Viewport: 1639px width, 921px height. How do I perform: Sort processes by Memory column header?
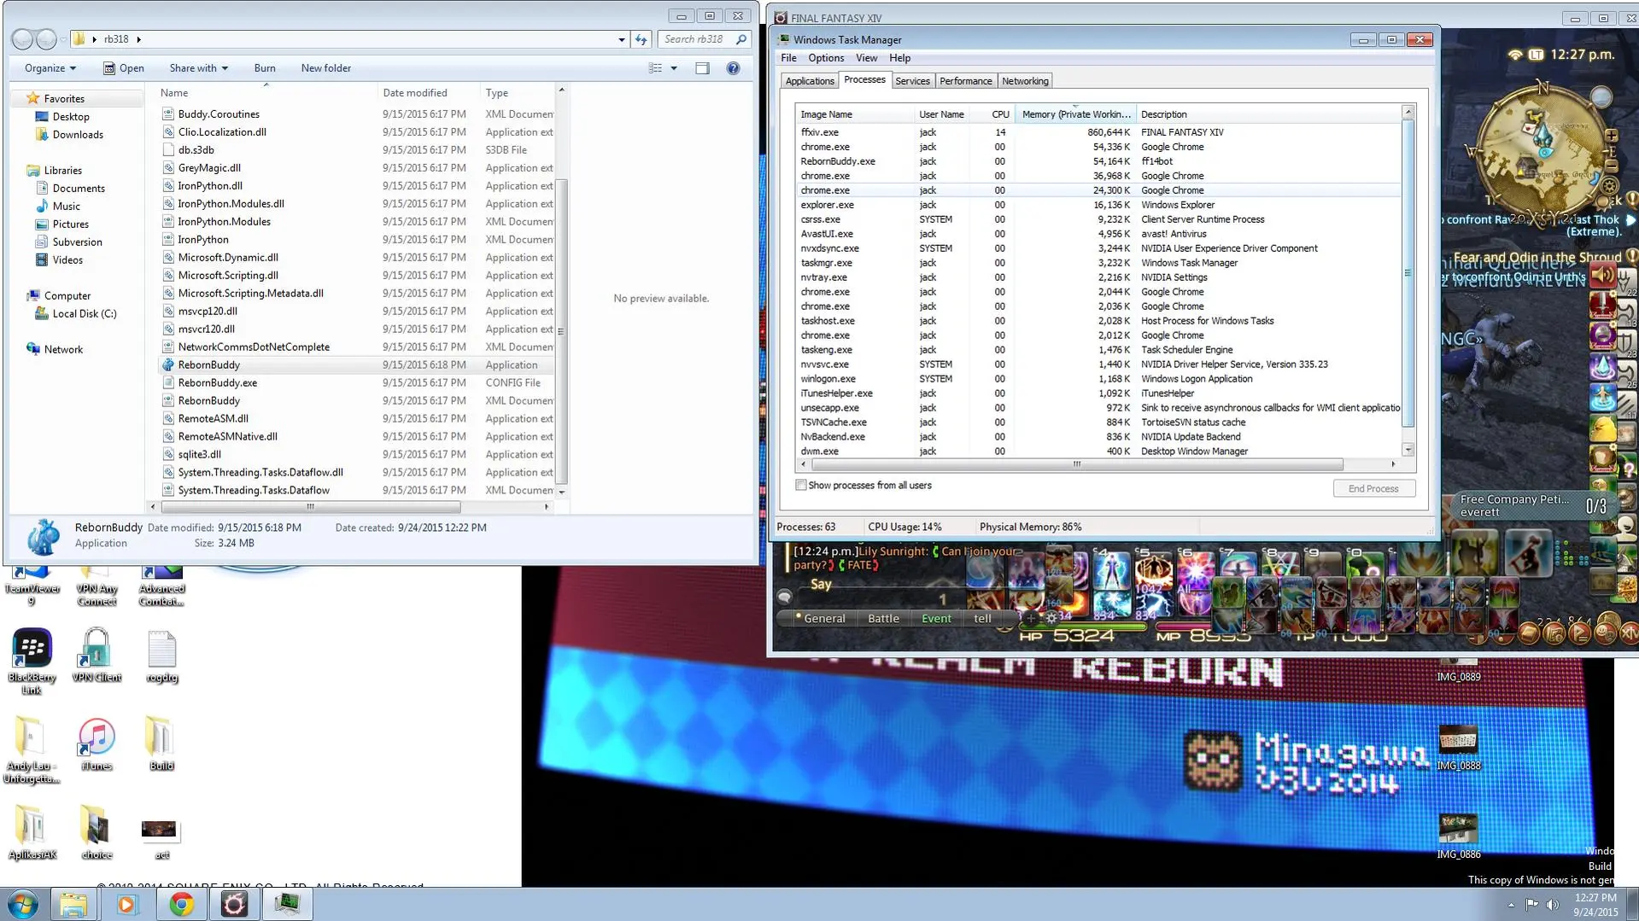coord(1075,114)
